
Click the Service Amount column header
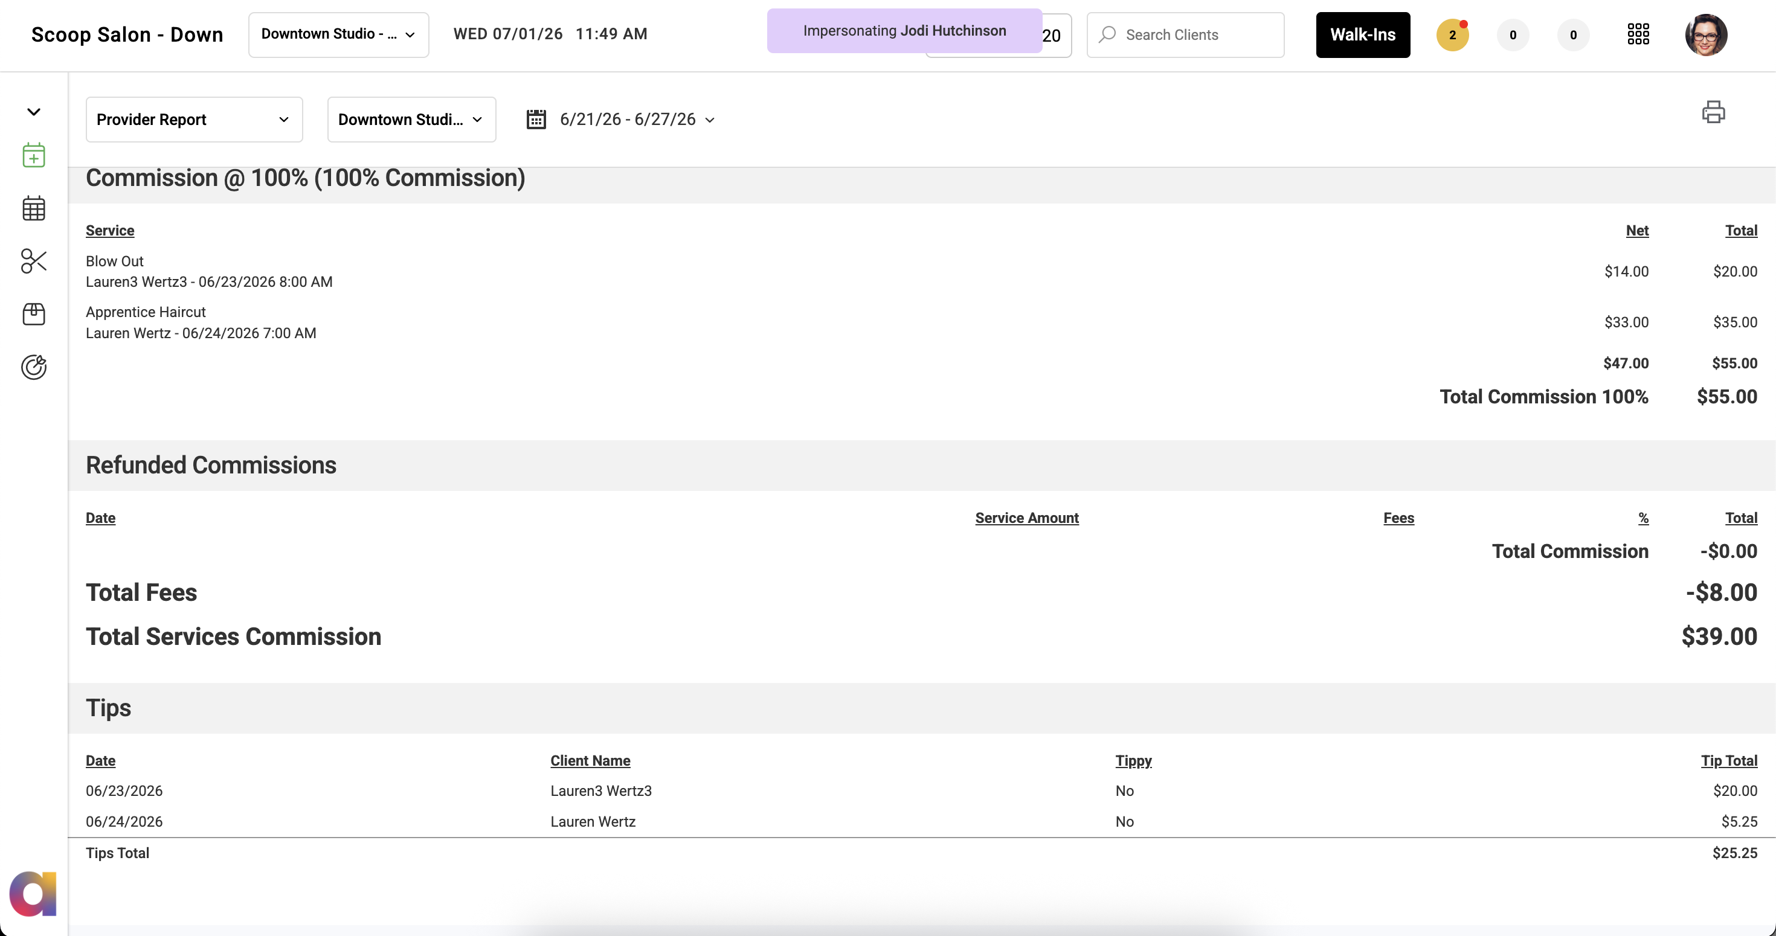click(1026, 518)
